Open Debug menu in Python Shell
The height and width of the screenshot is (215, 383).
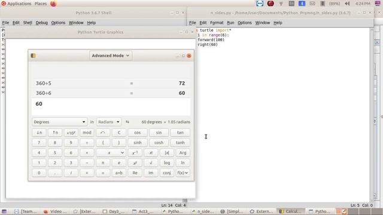[41, 23]
